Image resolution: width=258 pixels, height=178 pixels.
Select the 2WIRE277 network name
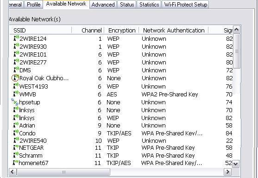(x=33, y=63)
